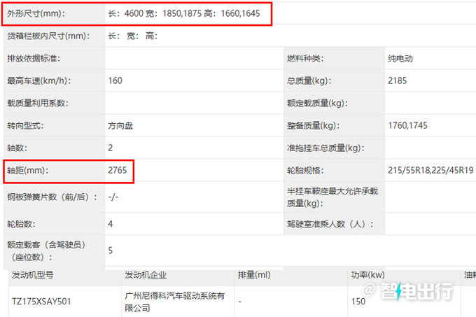Select the 纯电动 fuel type value
This screenshot has height=317, width=476.
(400, 58)
